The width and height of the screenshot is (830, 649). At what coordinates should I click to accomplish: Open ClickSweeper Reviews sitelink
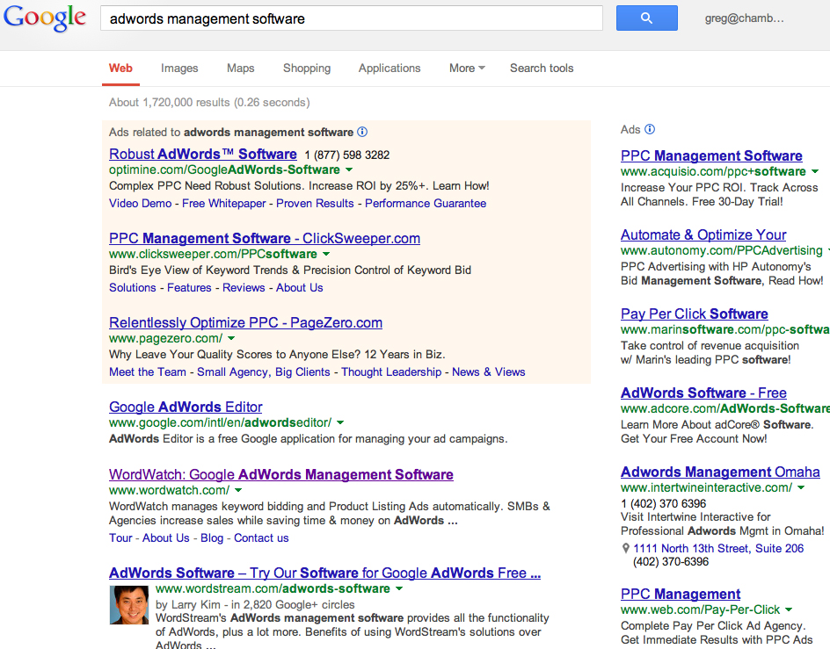click(244, 287)
